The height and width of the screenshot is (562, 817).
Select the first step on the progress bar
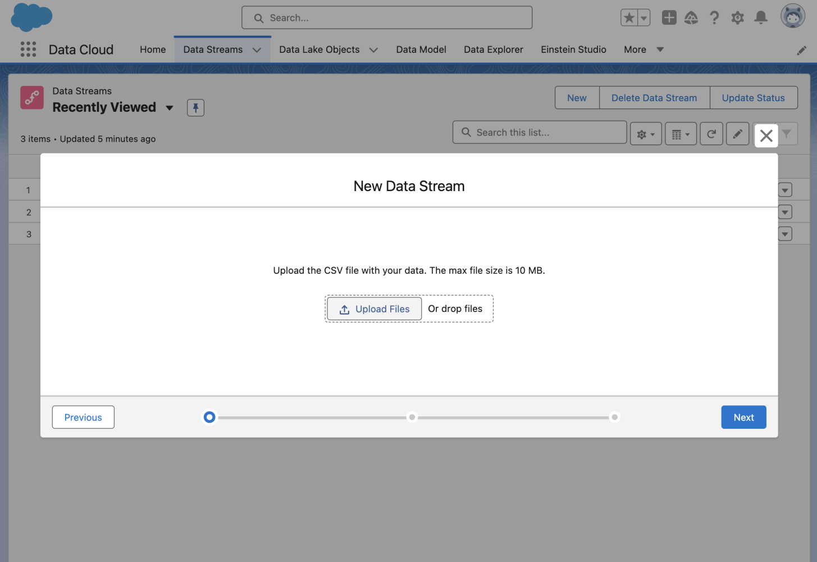point(209,417)
